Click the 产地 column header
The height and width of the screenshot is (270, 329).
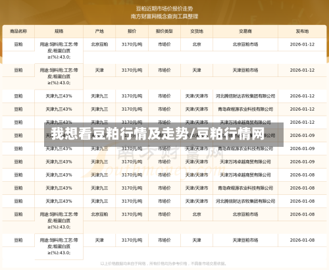coord(99,32)
